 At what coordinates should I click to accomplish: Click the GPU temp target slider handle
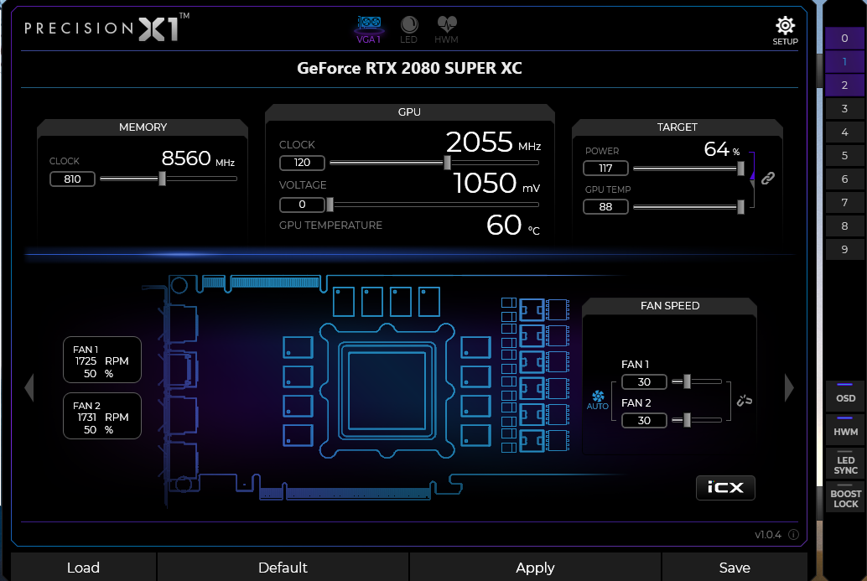(740, 207)
